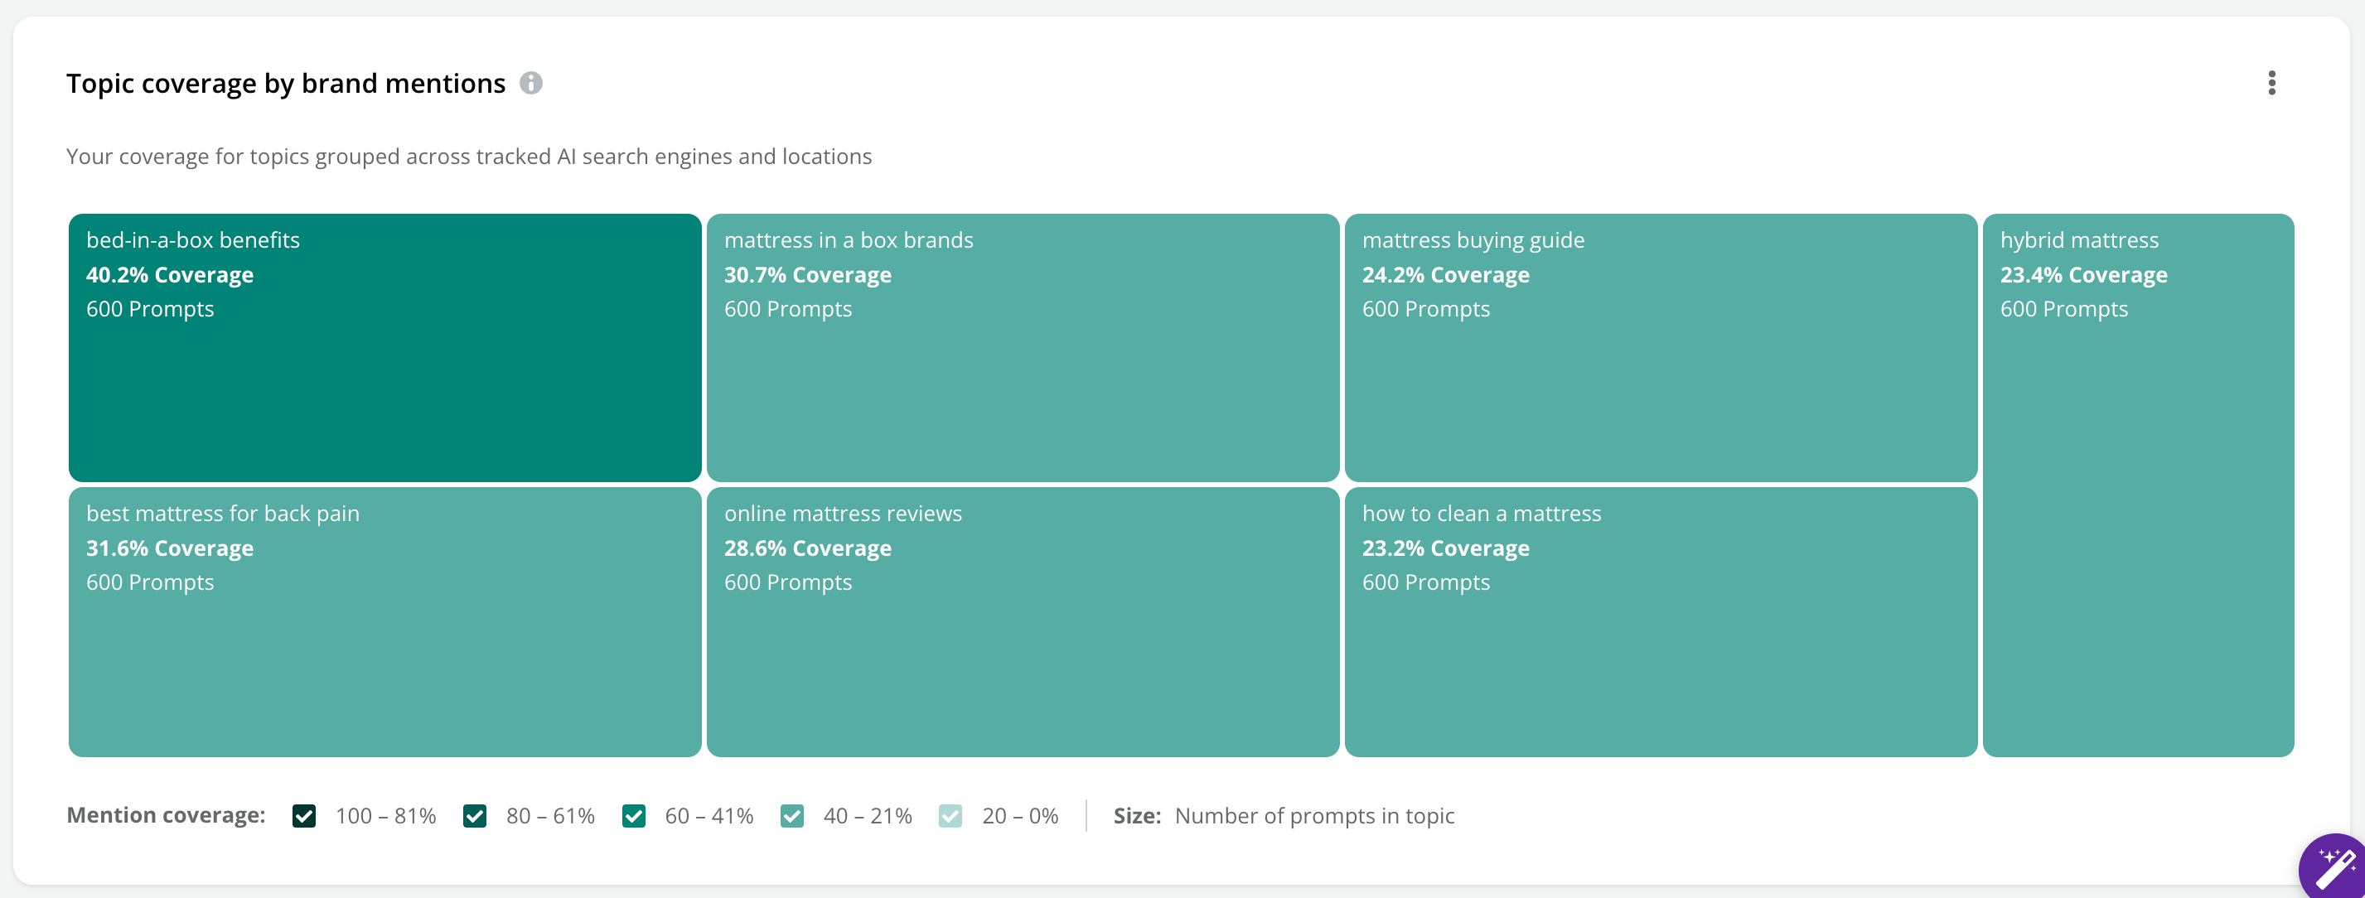The width and height of the screenshot is (2365, 898).
Task: Open the hybrid mattress topic tile
Action: pos(2138,485)
